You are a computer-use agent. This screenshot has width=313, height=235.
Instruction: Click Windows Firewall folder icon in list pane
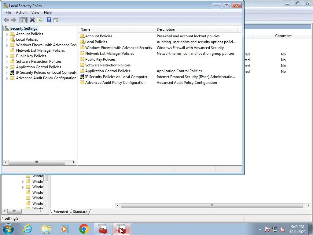click(x=82, y=47)
